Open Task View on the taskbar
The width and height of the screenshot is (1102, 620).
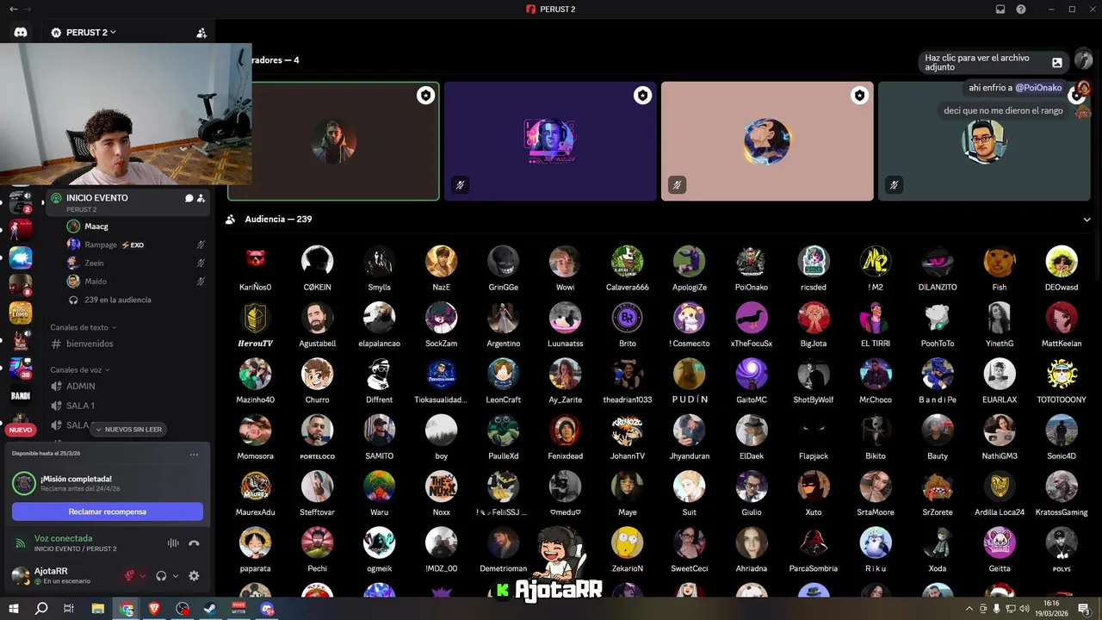tap(69, 609)
